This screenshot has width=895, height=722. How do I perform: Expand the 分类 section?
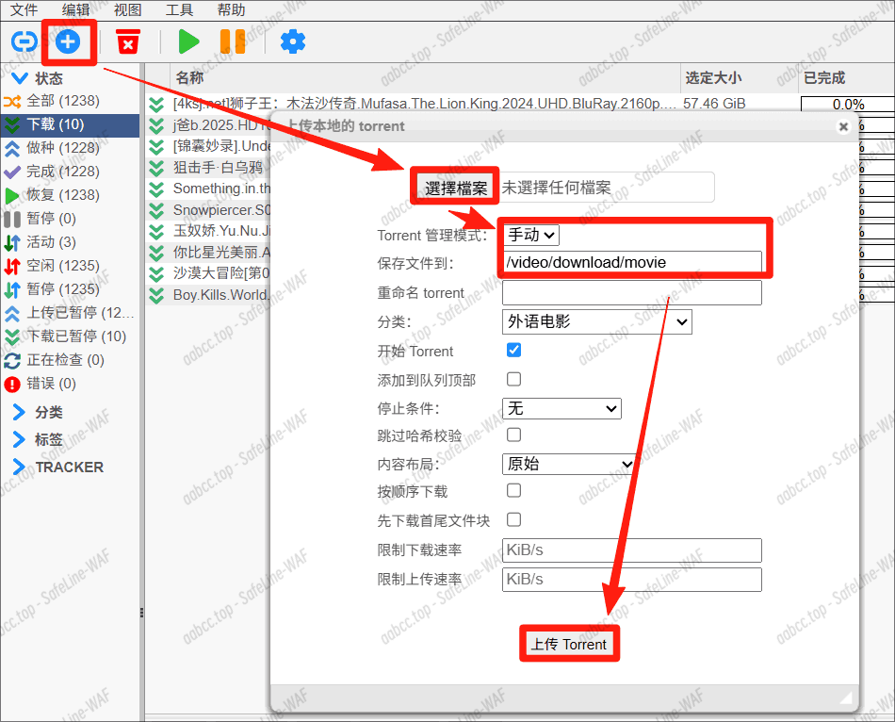click(19, 412)
